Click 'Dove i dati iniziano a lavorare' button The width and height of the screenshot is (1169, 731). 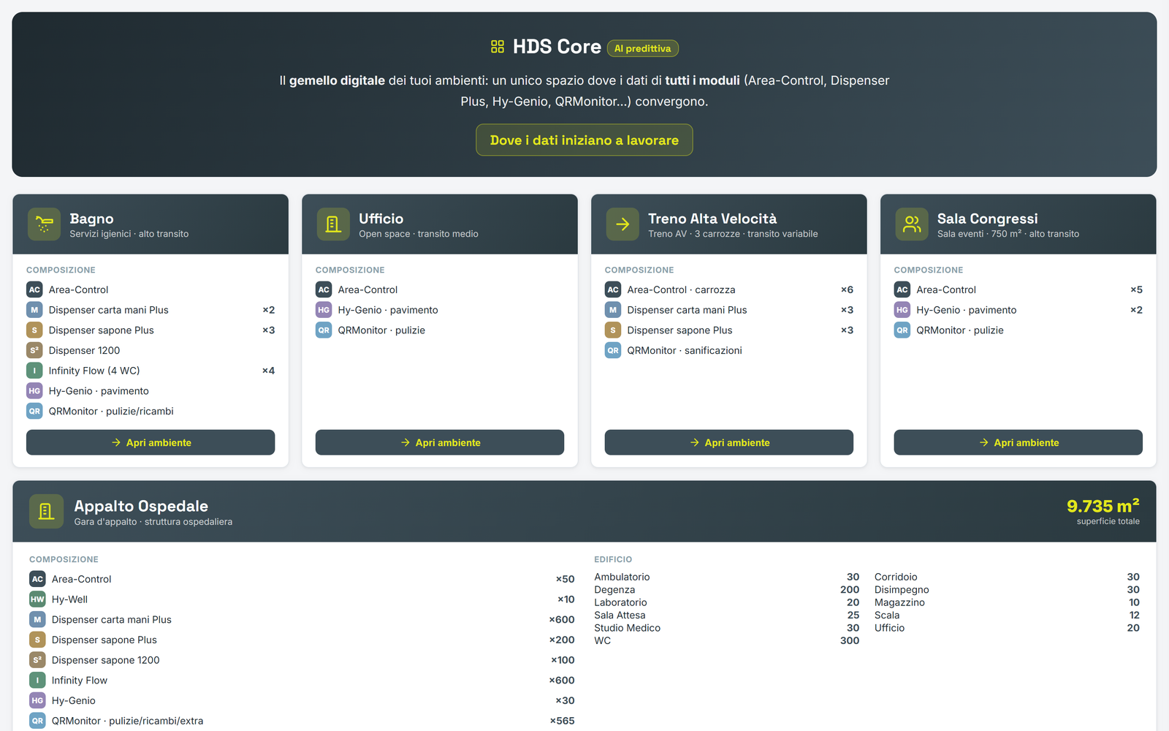click(x=584, y=140)
